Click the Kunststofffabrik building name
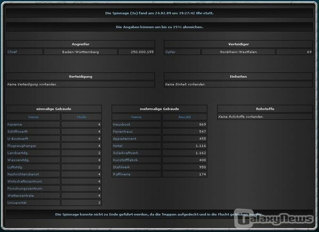 [125, 160]
